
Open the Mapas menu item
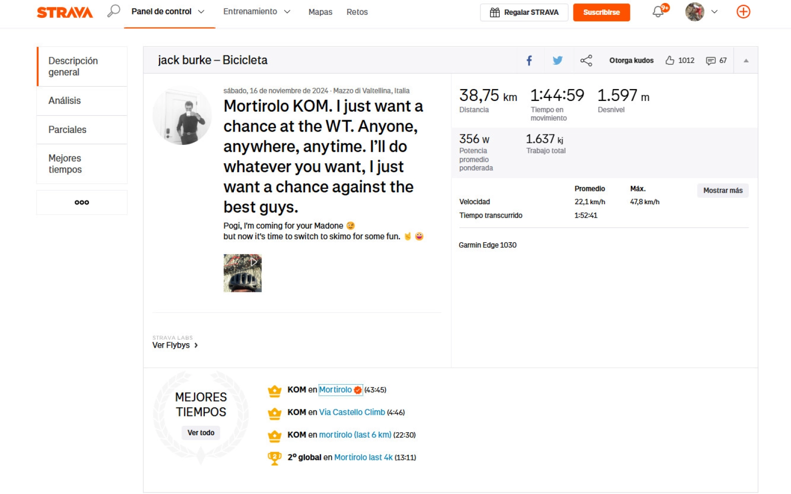(320, 12)
